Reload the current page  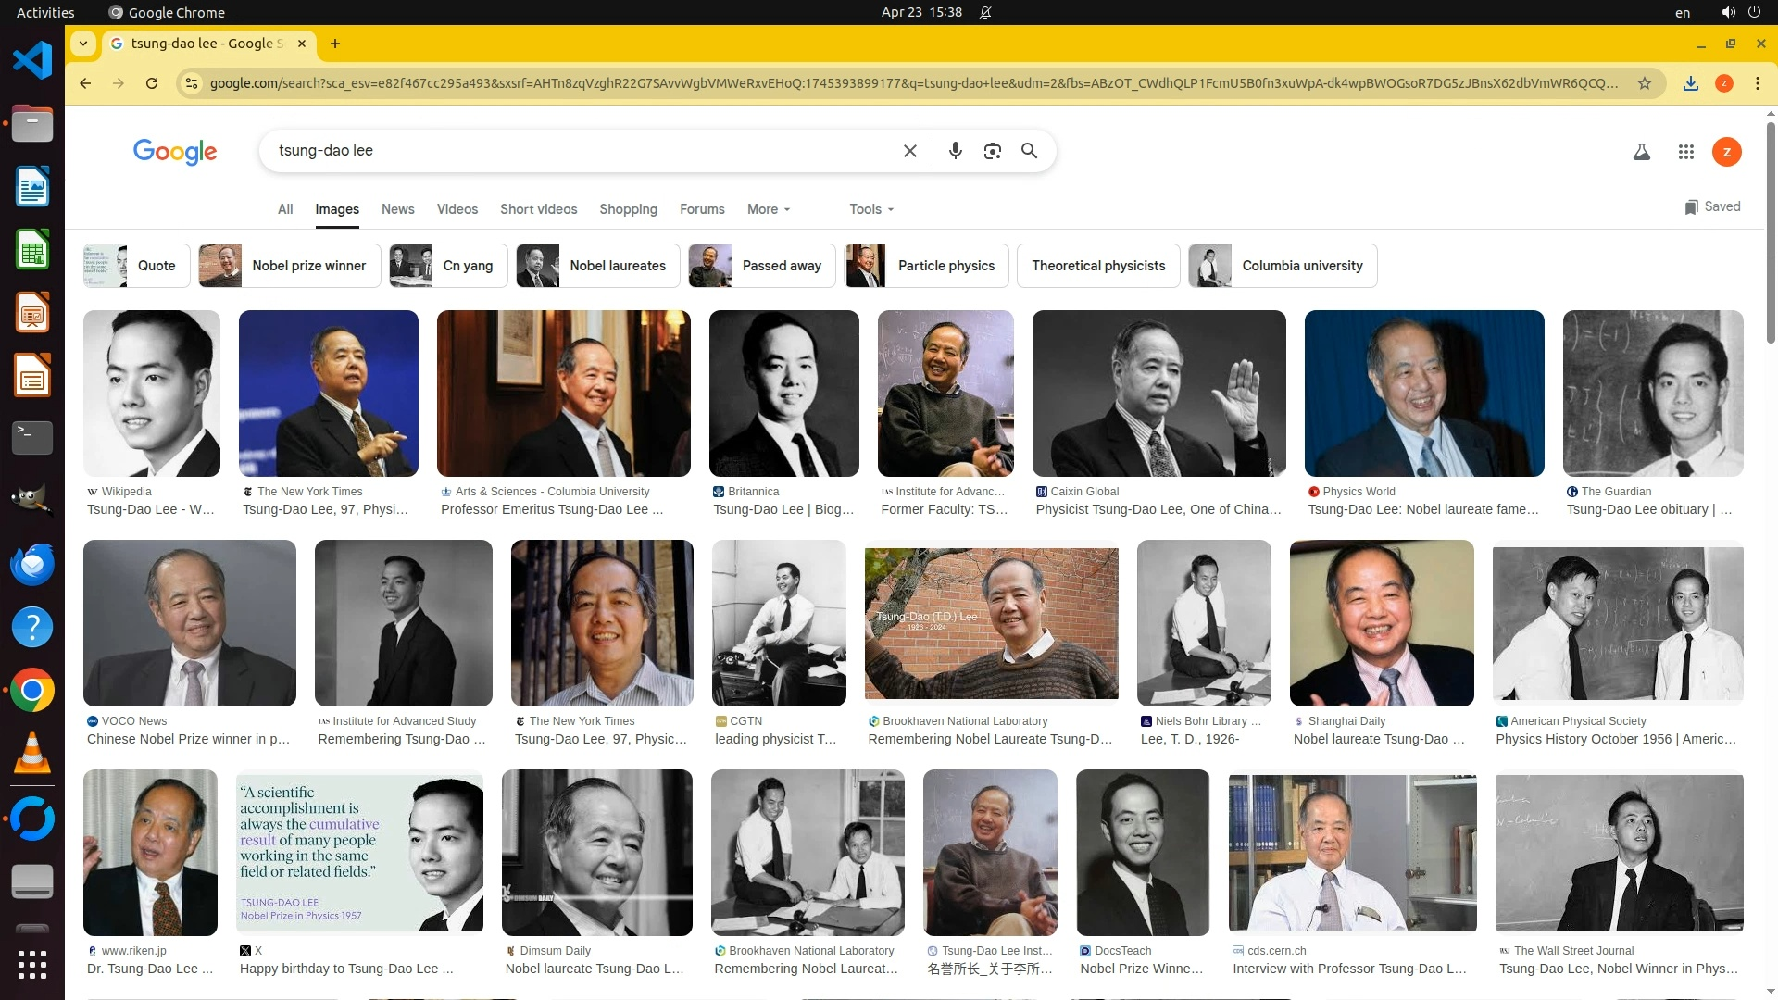click(152, 83)
